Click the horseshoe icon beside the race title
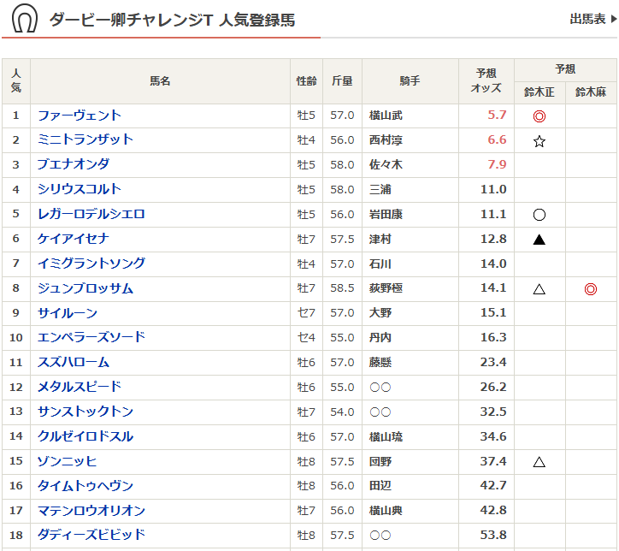The height and width of the screenshot is (551, 619). click(x=24, y=19)
